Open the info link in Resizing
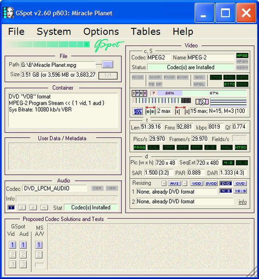Screen dimensions: 259x279 [x=242, y=202]
